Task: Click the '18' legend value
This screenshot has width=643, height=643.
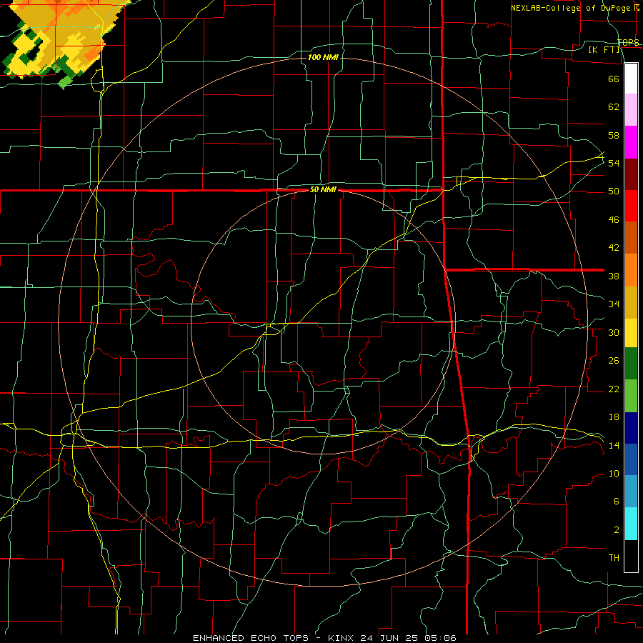Action: pos(614,417)
